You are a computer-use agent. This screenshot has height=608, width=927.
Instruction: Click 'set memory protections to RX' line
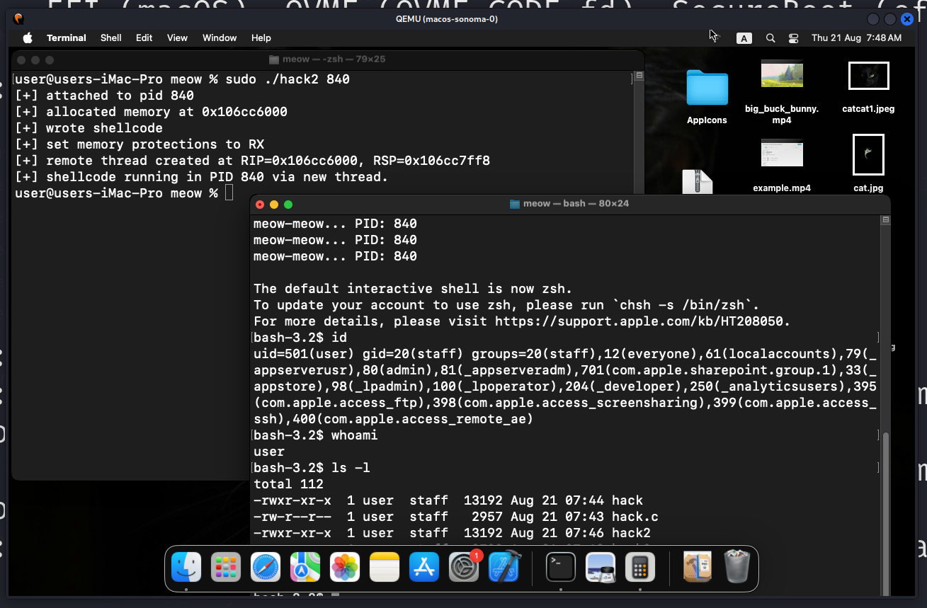click(139, 144)
